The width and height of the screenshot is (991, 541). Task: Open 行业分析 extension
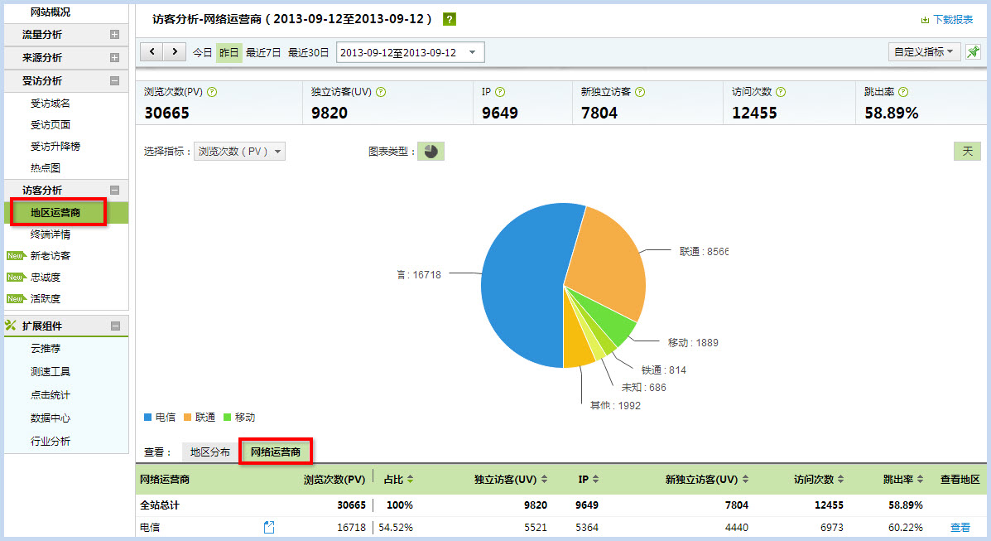51,441
